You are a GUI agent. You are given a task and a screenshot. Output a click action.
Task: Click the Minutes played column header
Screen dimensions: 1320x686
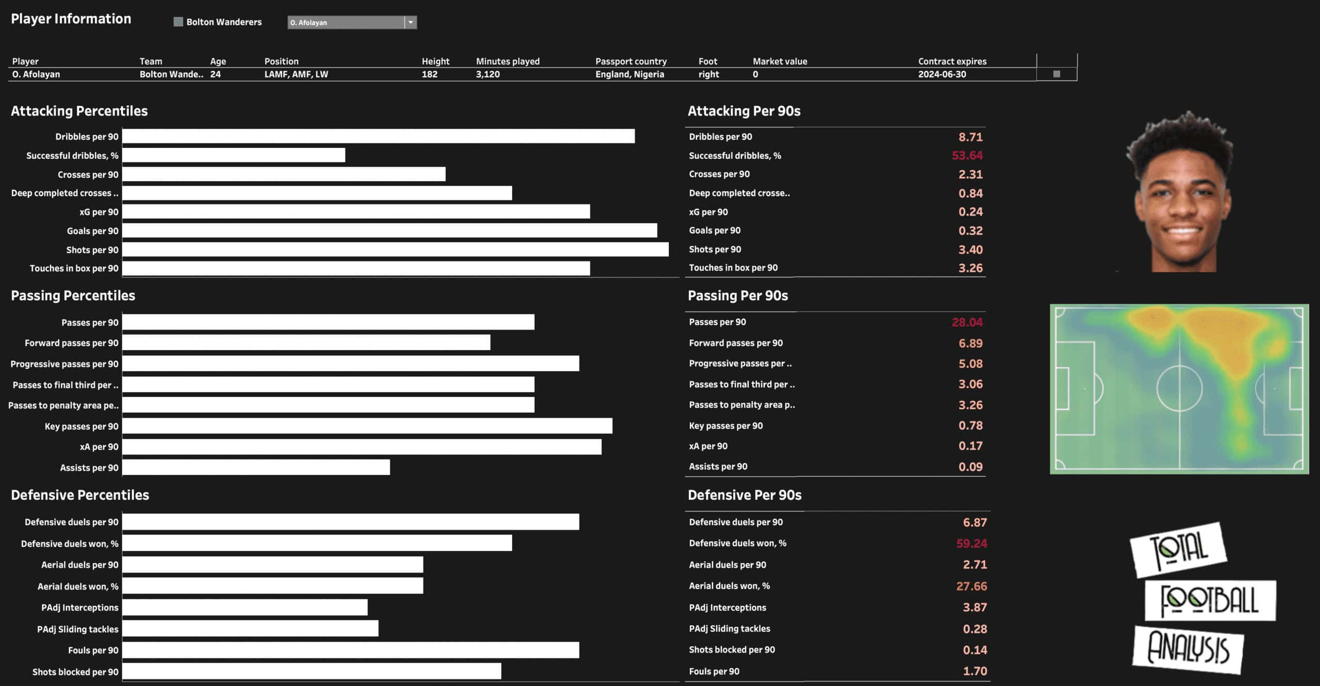507,61
